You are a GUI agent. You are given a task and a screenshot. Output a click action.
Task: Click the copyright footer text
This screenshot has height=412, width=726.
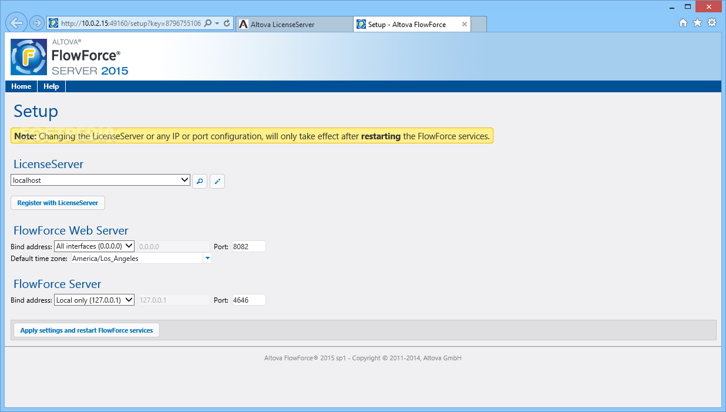(x=363, y=358)
